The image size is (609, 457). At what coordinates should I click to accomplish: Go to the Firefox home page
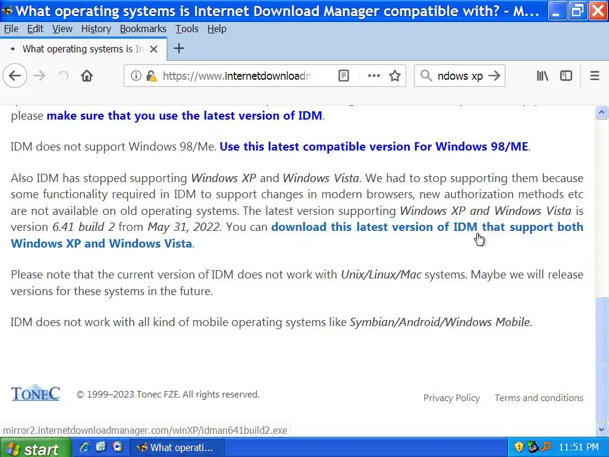pos(87,76)
